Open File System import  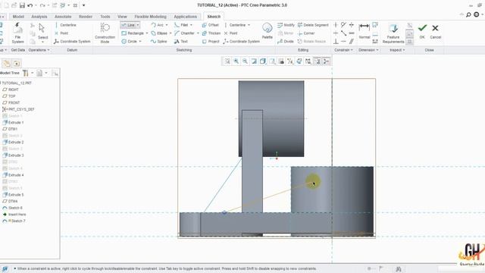pyautogui.click(x=17, y=33)
